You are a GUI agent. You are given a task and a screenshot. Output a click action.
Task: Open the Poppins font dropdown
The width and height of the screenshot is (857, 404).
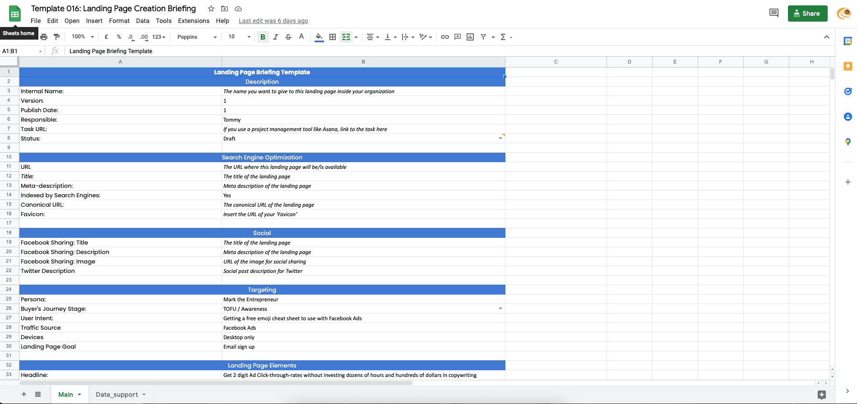pyautogui.click(x=197, y=37)
